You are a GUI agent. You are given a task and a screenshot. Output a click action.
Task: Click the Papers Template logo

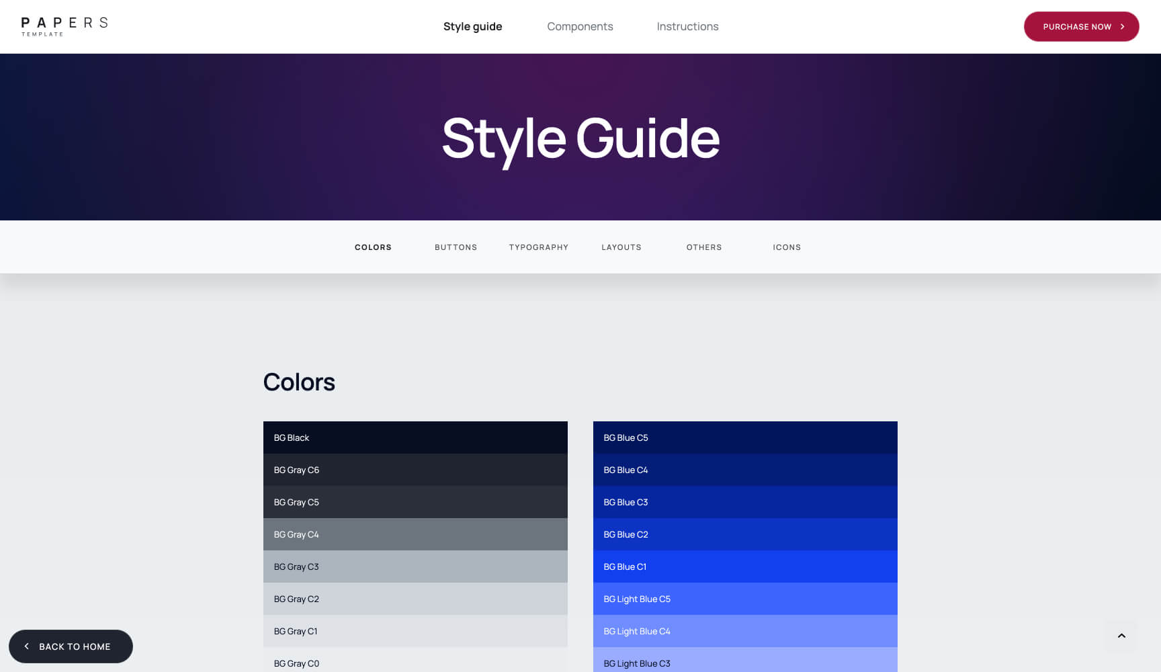pos(64,26)
